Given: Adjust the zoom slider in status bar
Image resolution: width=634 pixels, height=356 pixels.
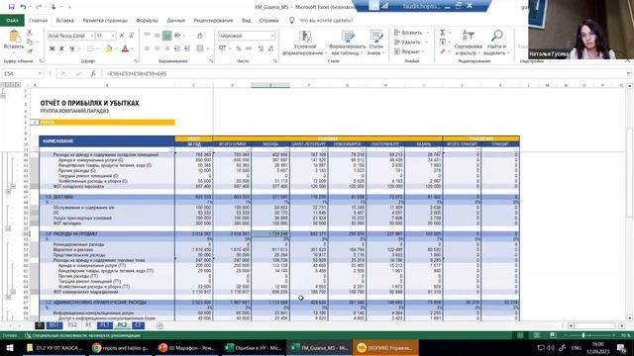Looking at the screenshot, I should (583, 335).
